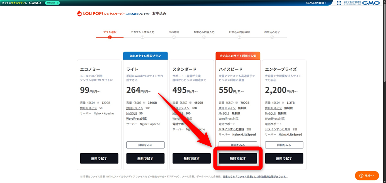The width and height of the screenshot is (386, 183).
Task: Select the アカウント情報入力 step
Action: pos(142,32)
